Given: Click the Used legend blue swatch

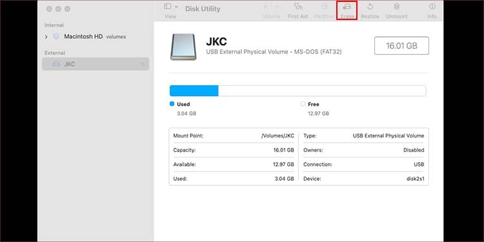Looking at the screenshot, I should pos(172,104).
